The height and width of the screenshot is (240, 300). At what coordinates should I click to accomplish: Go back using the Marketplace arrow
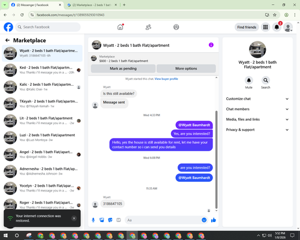coord(7,40)
